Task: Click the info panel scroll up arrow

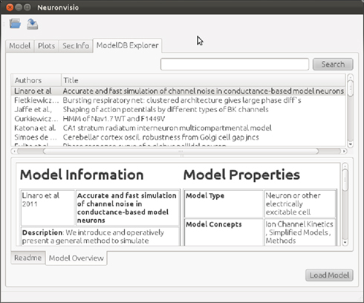Action: pyautogui.click(x=345, y=166)
